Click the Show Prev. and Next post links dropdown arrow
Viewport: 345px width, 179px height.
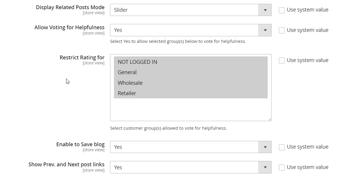(265, 167)
